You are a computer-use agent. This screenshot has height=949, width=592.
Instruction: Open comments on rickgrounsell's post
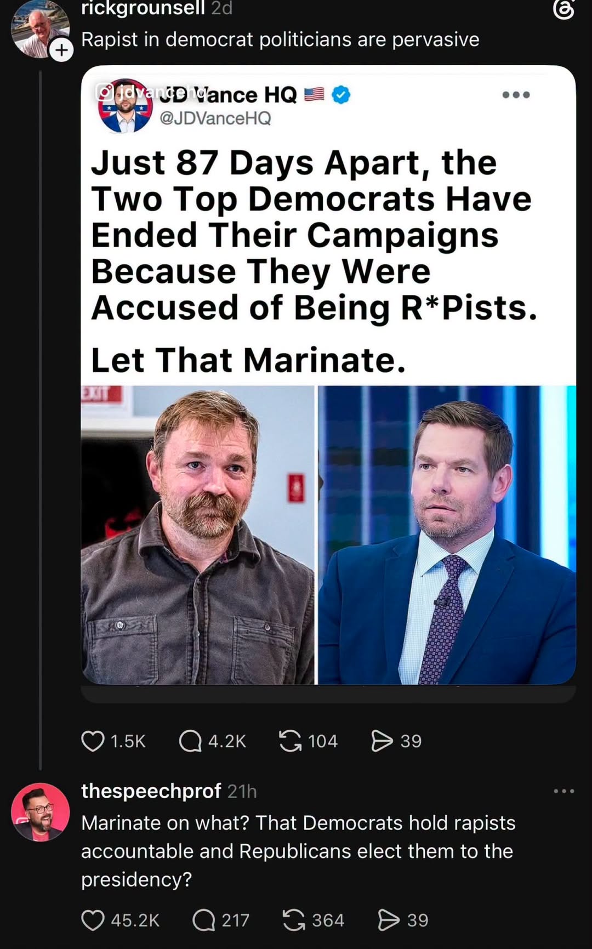coord(191,741)
